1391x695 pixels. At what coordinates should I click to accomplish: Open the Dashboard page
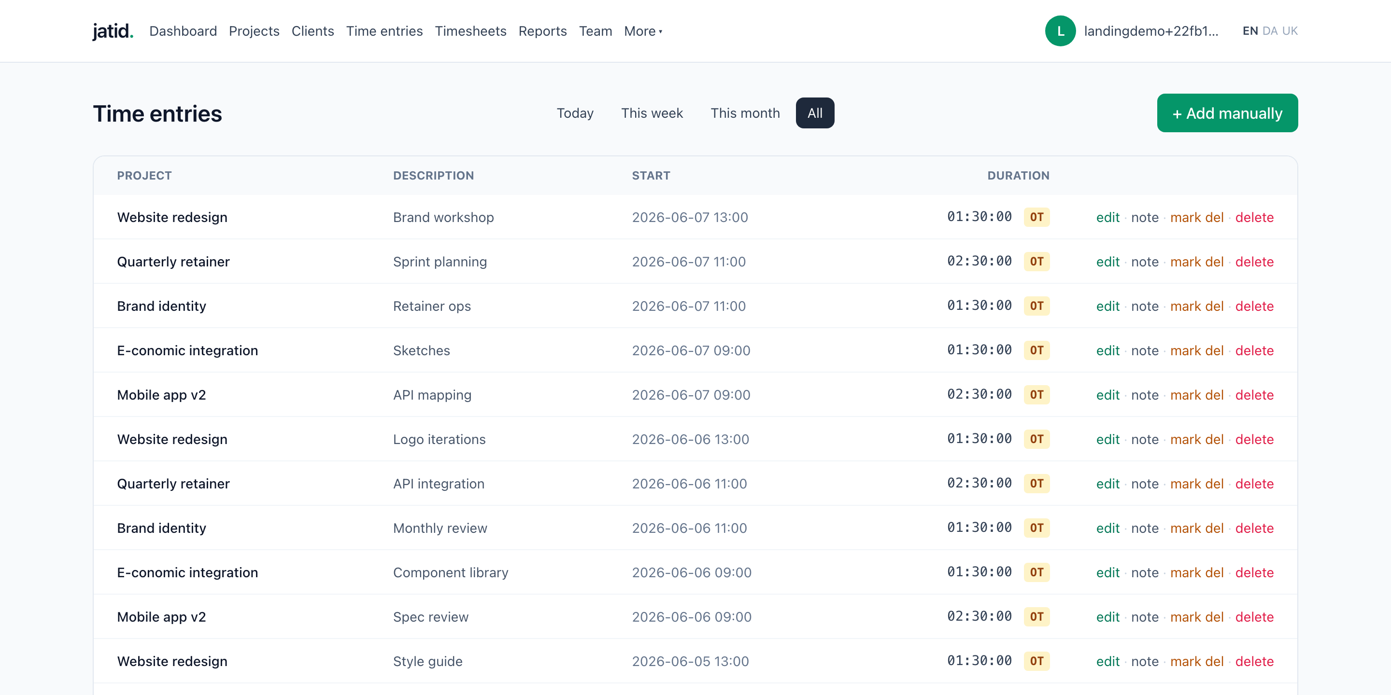click(183, 31)
